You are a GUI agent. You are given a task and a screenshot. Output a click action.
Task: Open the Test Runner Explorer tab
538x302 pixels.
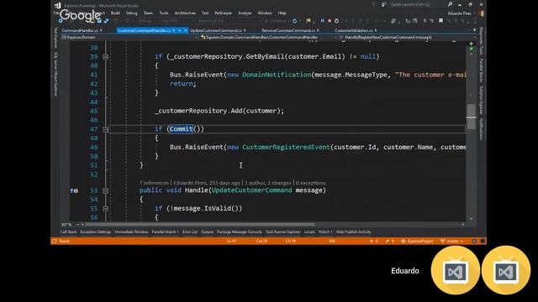pyautogui.click(x=282, y=232)
